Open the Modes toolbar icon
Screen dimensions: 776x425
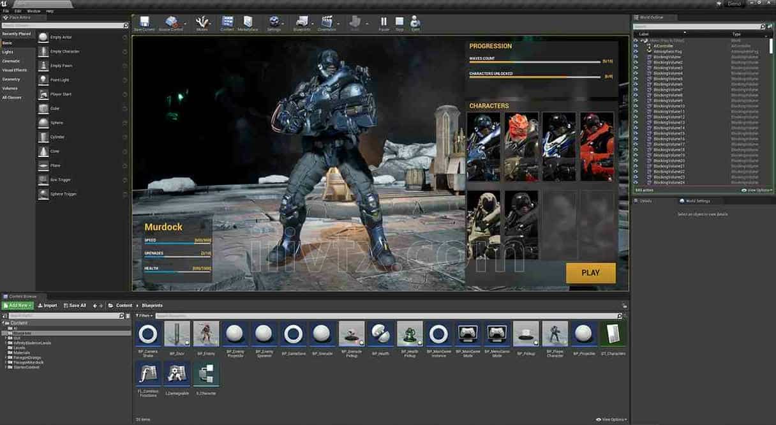202,22
